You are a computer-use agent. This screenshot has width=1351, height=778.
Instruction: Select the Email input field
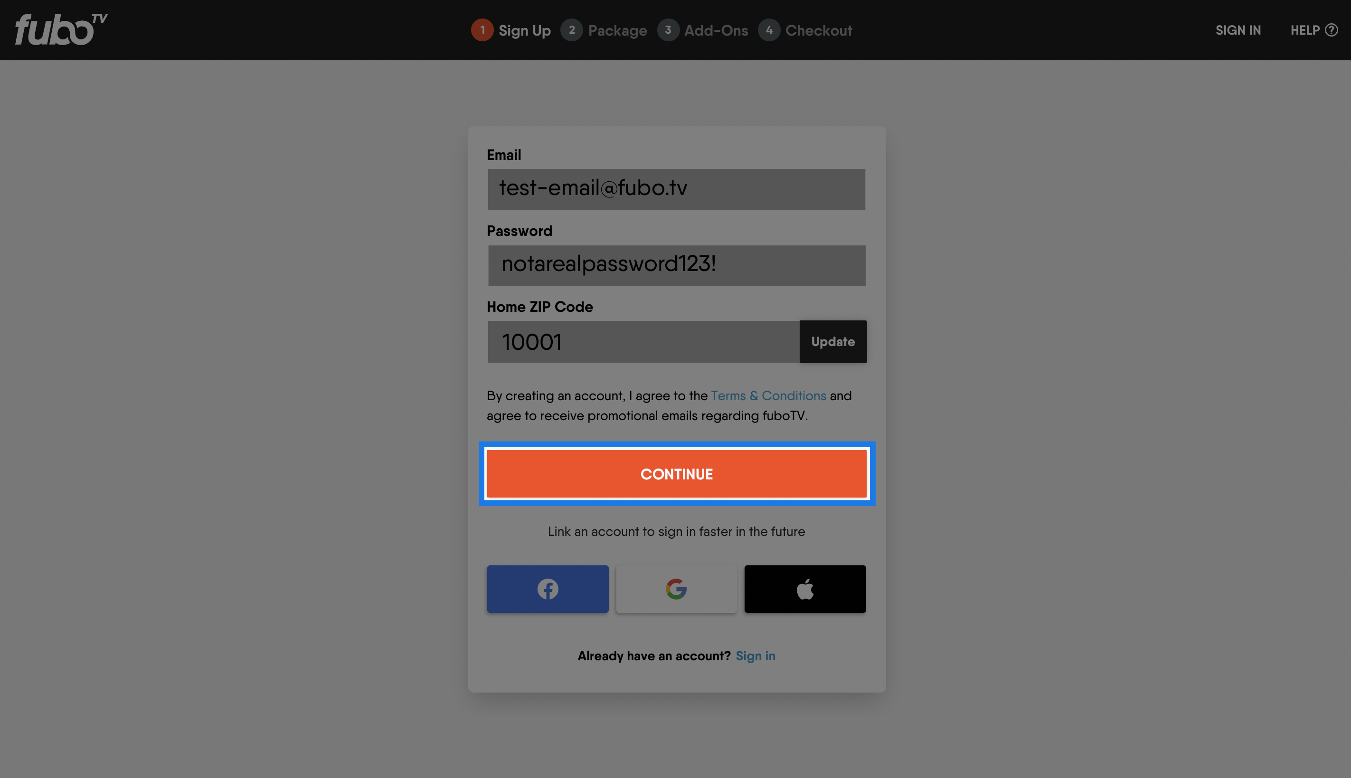[x=676, y=189]
